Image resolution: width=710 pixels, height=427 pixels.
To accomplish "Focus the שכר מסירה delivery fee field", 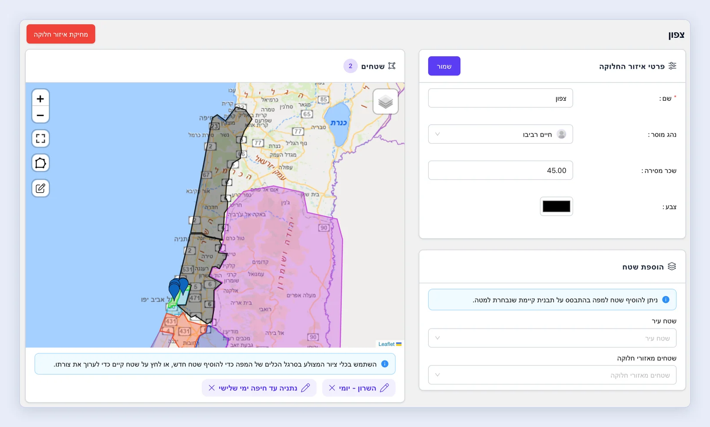I will [x=501, y=170].
